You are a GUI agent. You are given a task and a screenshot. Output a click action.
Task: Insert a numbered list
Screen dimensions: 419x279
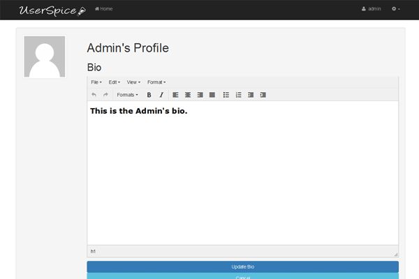[x=238, y=95]
